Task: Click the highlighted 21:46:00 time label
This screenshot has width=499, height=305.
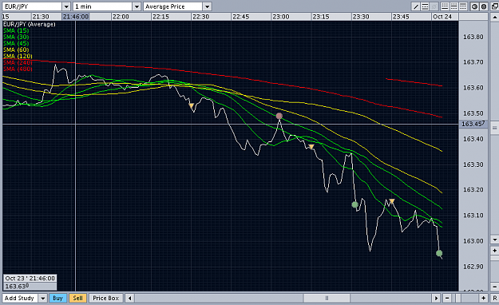Action: point(75,17)
